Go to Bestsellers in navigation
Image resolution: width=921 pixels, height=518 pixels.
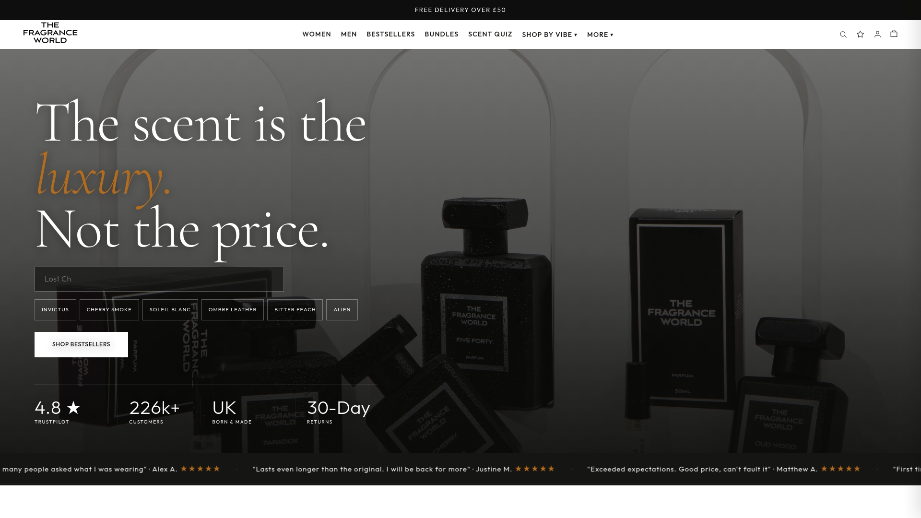(390, 34)
